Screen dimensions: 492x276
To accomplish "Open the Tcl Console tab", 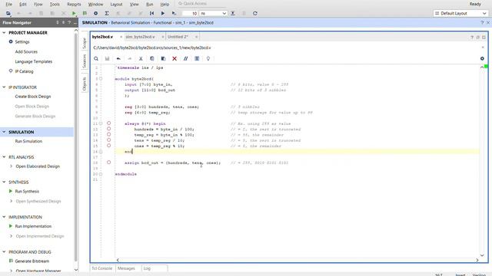I will pos(101,268).
